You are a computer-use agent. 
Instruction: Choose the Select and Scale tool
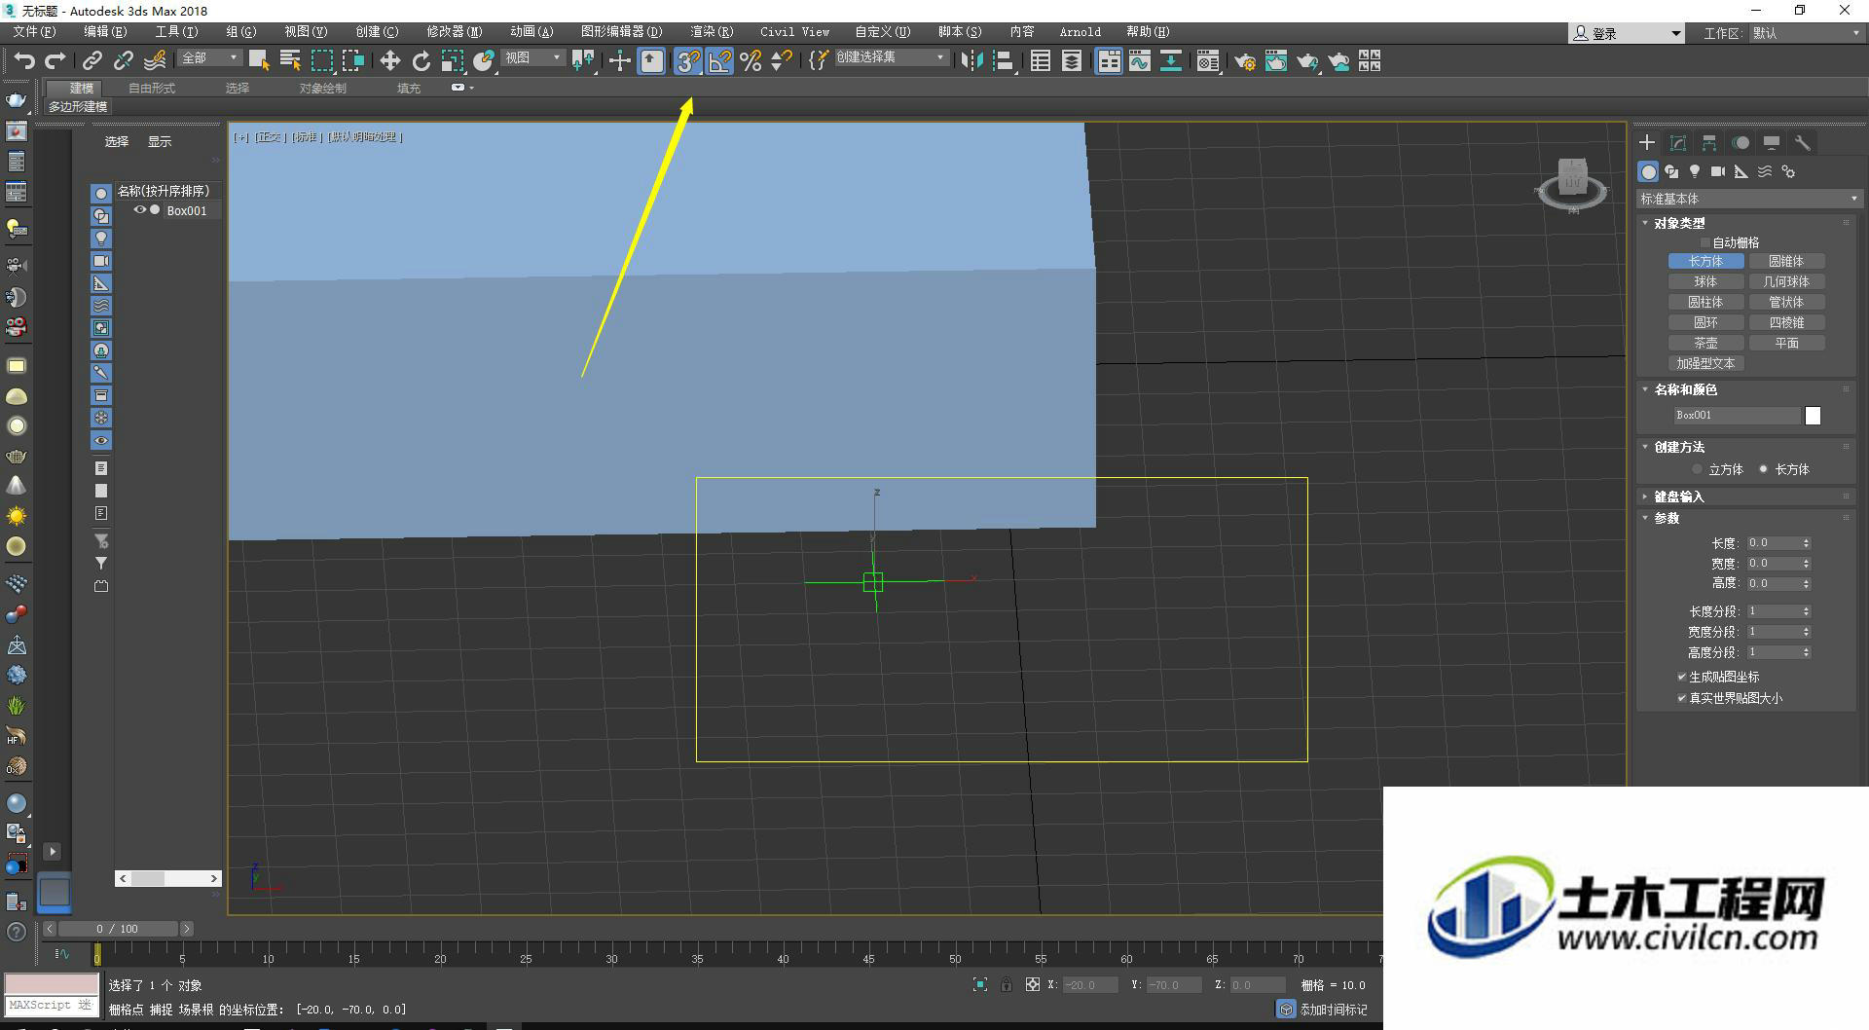[452, 61]
